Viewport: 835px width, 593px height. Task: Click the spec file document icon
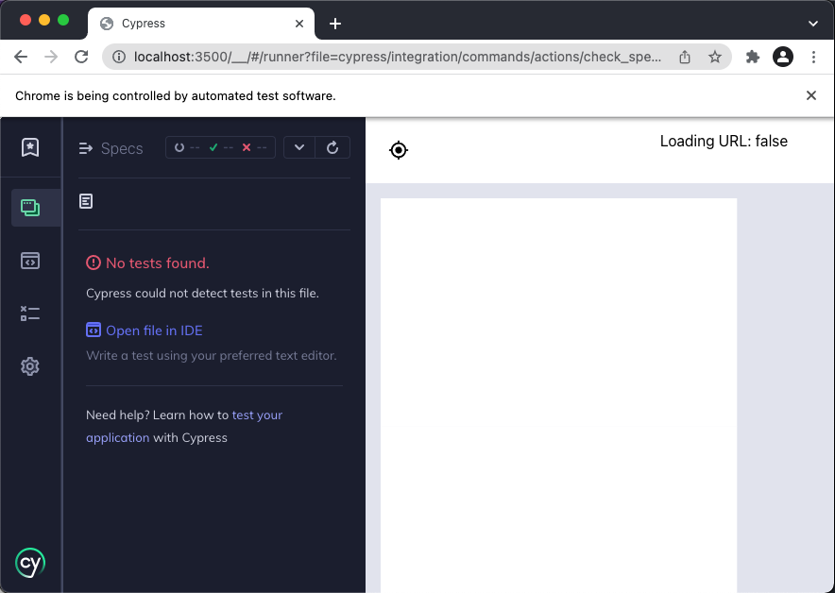click(x=86, y=201)
